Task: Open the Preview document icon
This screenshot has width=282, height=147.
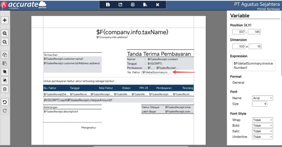Action: click(x=145, y=5)
